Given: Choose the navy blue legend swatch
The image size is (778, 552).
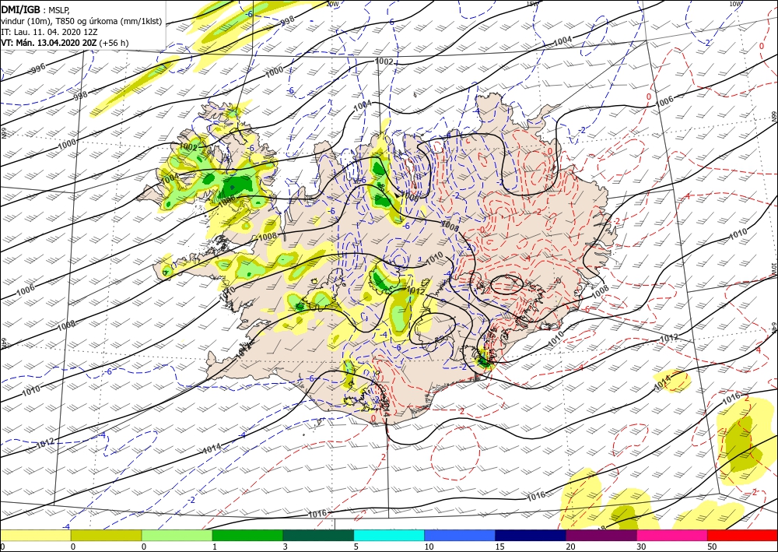Looking at the screenshot, I should [x=531, y=535].
